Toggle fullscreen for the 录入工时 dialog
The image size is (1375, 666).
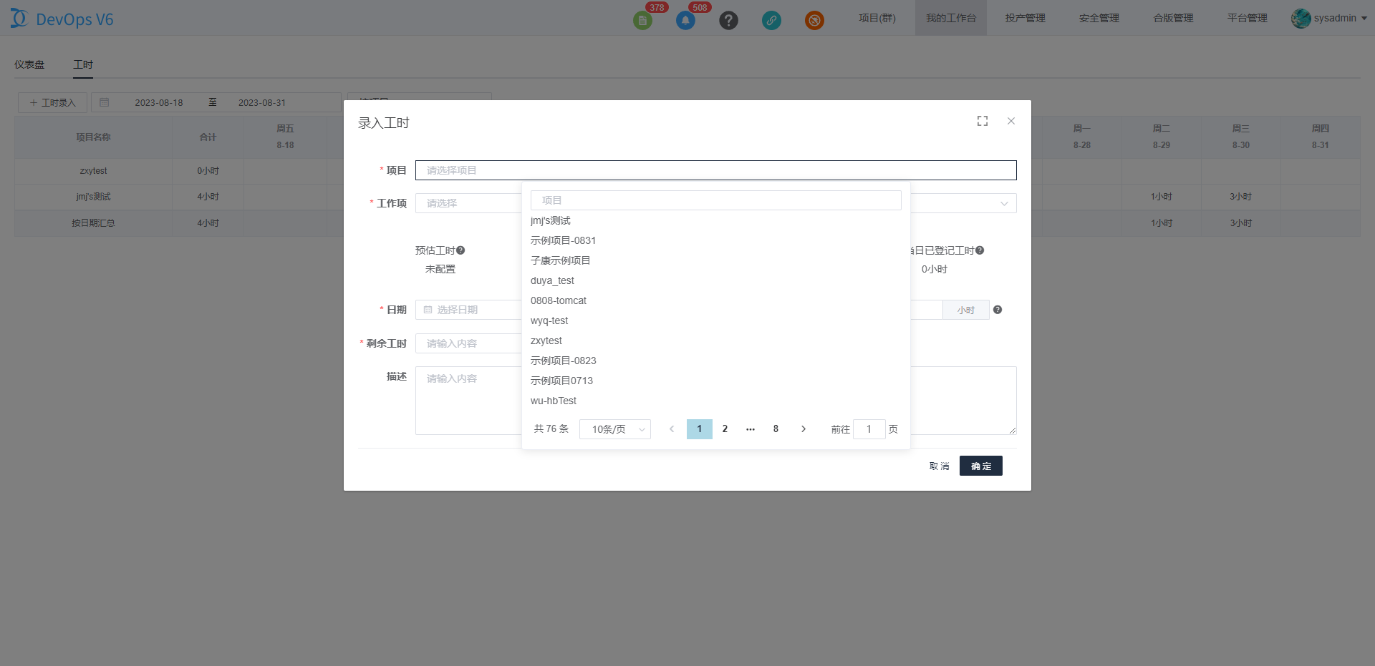point(983,121)
